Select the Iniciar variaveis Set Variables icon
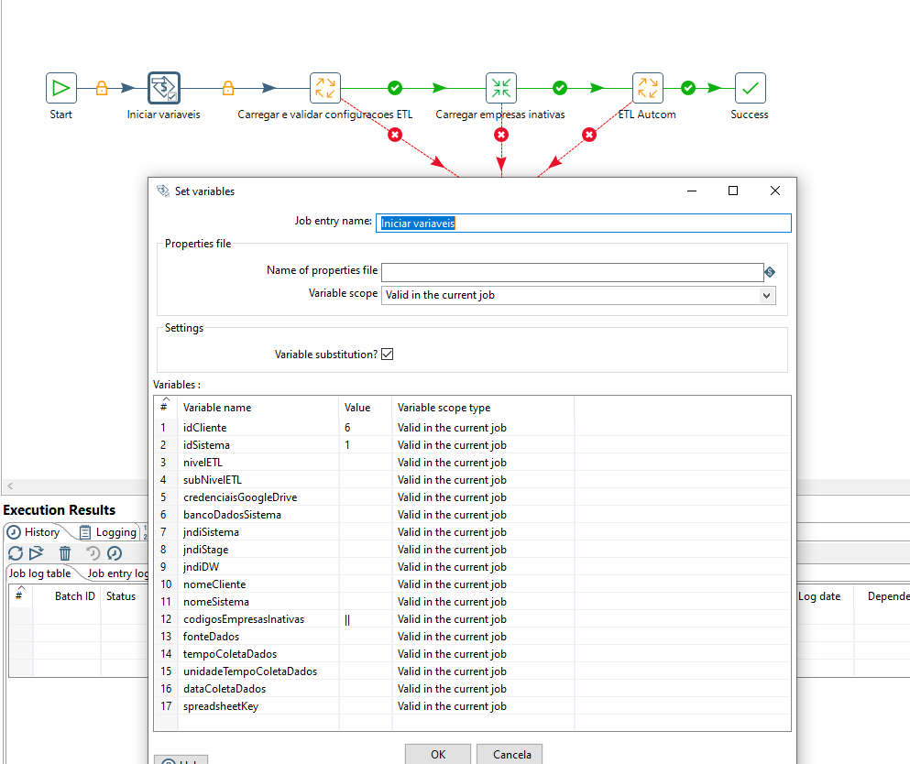910x764 pixels. 163,87
